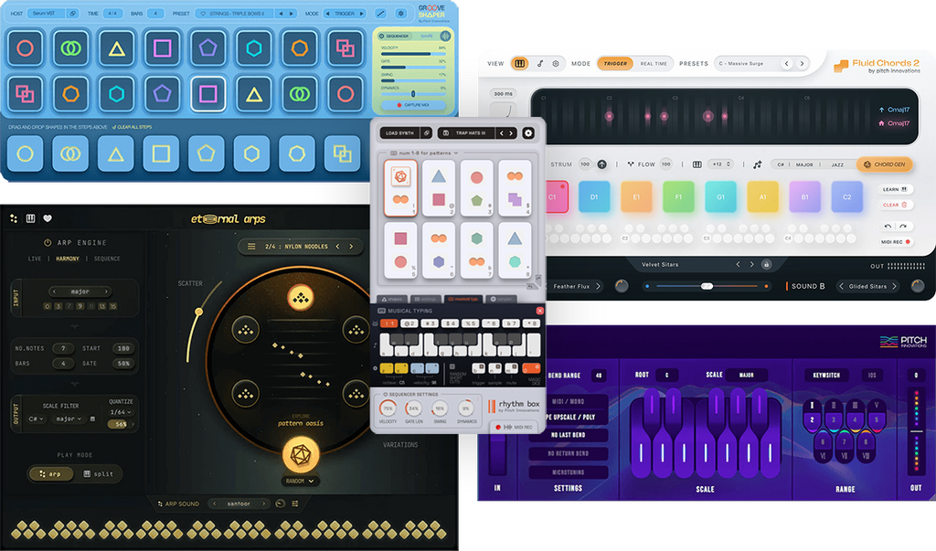The height and width of the screenshot is (551, 936).
Task: Click Capture MIDI in Groove Shaper
Action: [x=413, y=104]
